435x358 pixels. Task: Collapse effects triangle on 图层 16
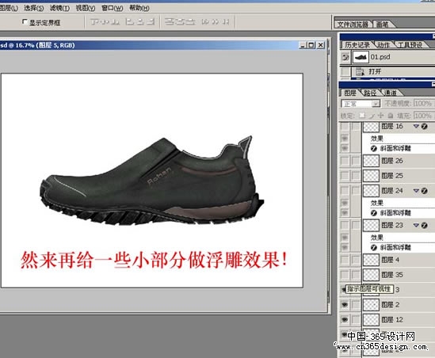[x=416, y=126]
